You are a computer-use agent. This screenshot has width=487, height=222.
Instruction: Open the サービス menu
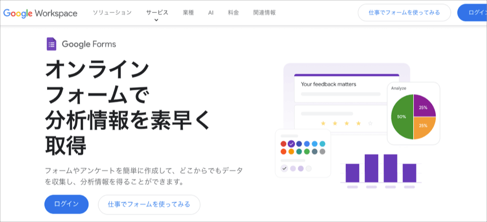pos(157,13)
